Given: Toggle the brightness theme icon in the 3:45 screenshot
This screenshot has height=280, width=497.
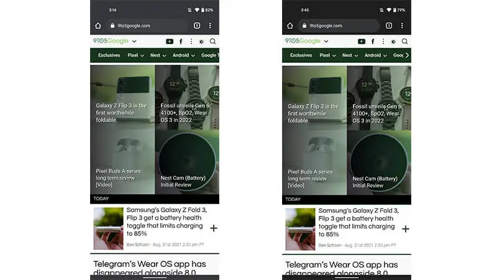Looking at the screenshot, I should [x=393, y=42].
